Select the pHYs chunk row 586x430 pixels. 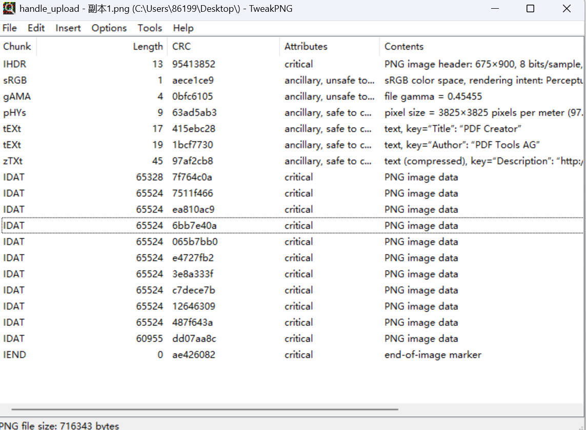(13, 113)
